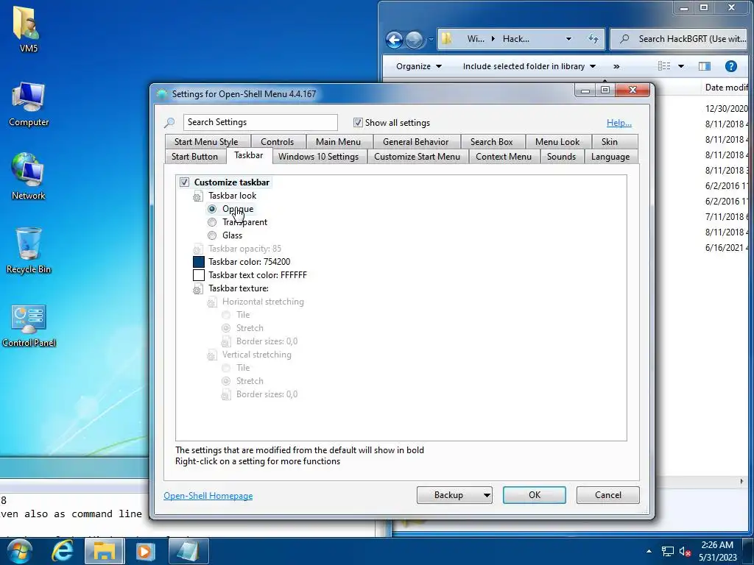Image resolution: width=754 pixels, height=565 pixels.
Task: Switch to the Start Button tab
Action: 194,157
